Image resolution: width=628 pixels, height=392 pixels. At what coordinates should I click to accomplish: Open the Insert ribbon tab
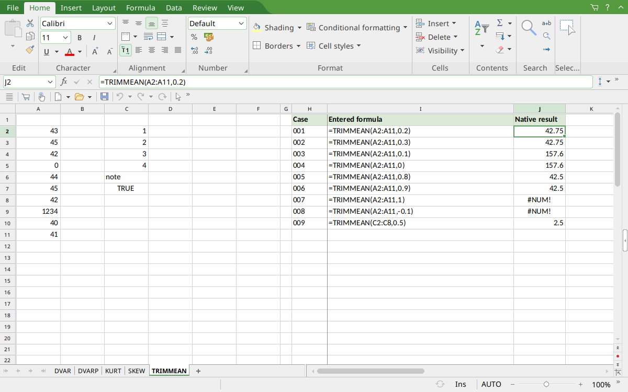71,8
